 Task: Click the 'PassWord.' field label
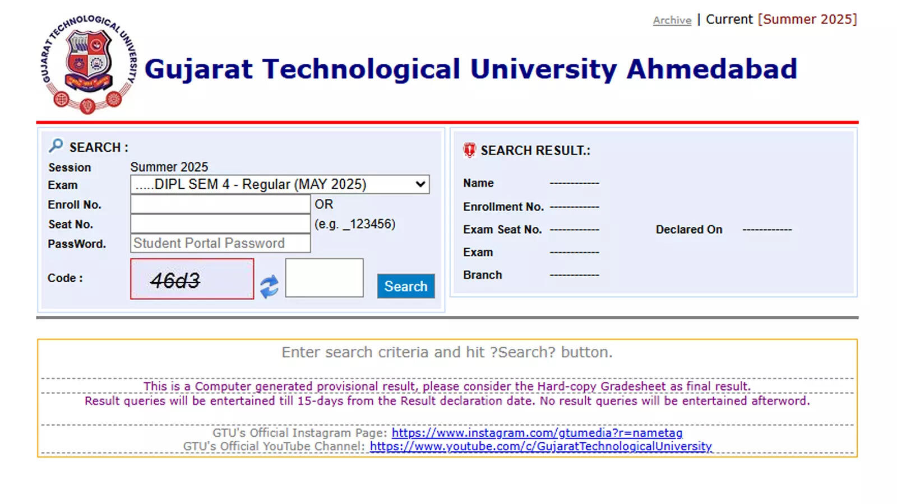pos(77,244)
